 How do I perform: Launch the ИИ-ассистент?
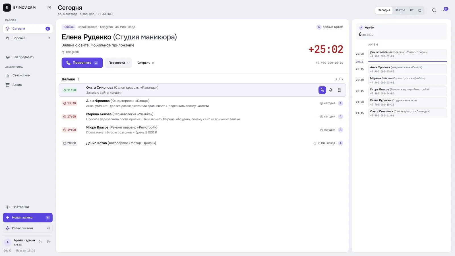[x=28, y=228]
